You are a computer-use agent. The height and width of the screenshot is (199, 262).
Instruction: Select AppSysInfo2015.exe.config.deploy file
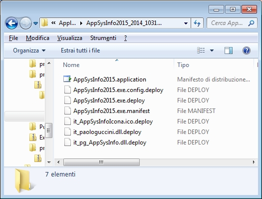click(118, 90)
